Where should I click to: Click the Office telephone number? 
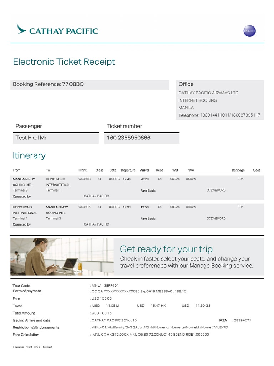[x=230, y=115]
